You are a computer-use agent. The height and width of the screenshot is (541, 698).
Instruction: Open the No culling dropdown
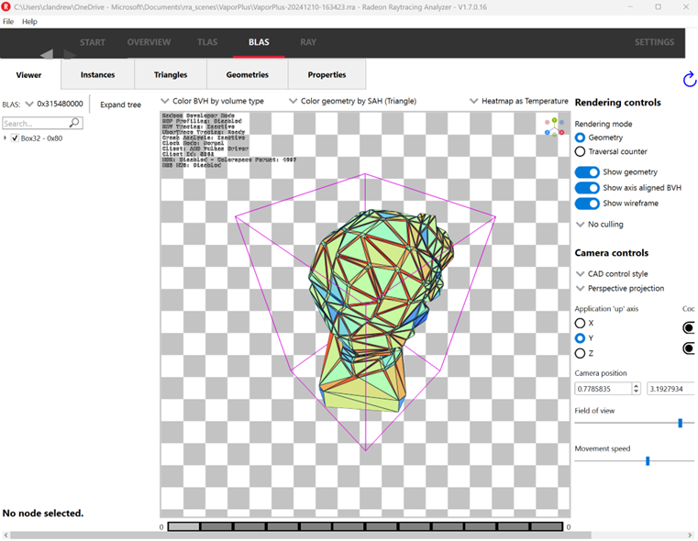(600, 224)
